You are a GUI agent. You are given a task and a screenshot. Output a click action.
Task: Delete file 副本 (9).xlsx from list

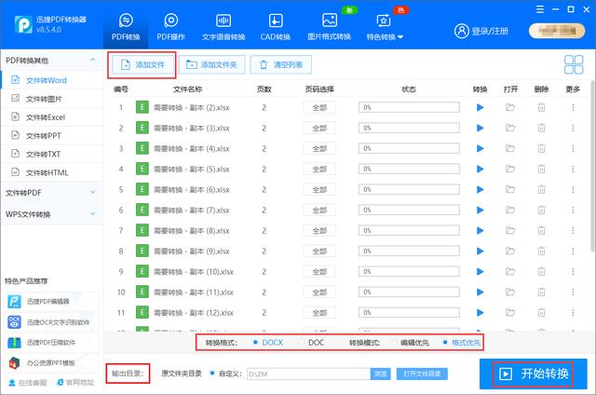click(541, 252)
